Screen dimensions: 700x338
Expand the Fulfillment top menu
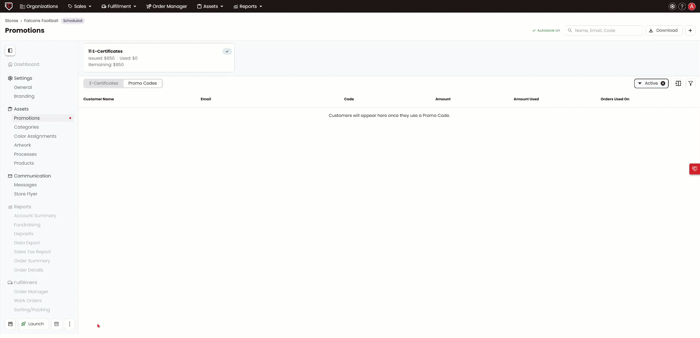[x=119, y=6]
